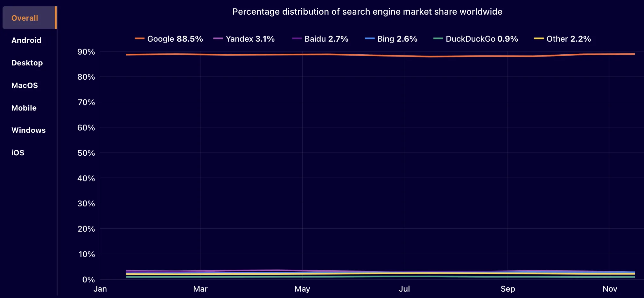Click the green DuckDuckGo legend color marker
The height and width of the screenshot is (298, 644).
(438, 38)
